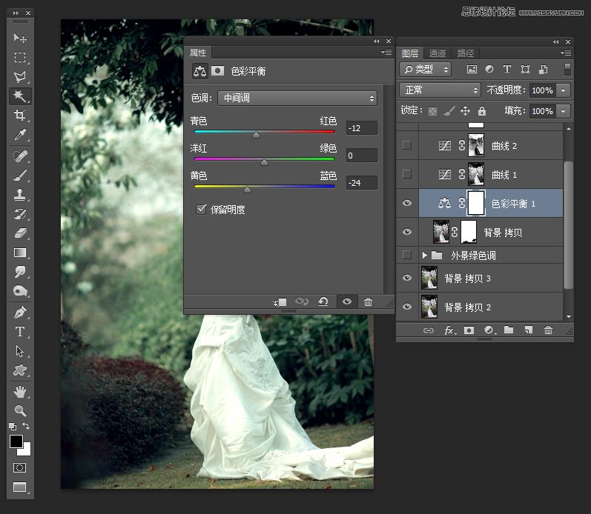This screenshot has height=514, width=591.
Task: Open the Layers panel flyout menu
Action: pyautogui.click(x=566, y=53)
